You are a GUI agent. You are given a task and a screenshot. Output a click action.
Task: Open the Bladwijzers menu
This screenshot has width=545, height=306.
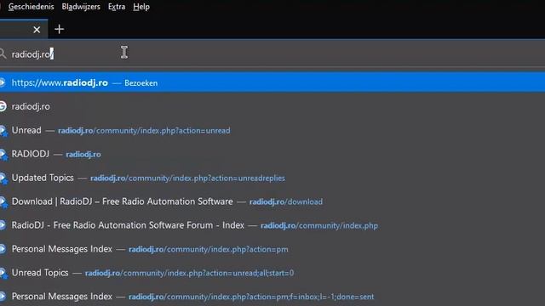pyautogui.click(x=81, y=7)
